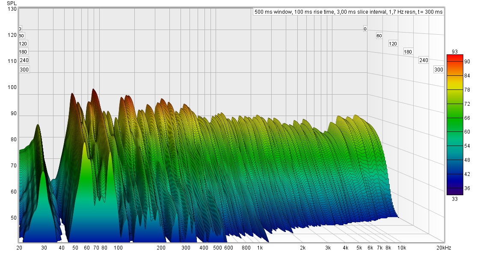Viewport: 477px width, 253px height.
Task: Select the minimum value 33 below colour scale
Action: pyautogui.click(x=455, y=198)
